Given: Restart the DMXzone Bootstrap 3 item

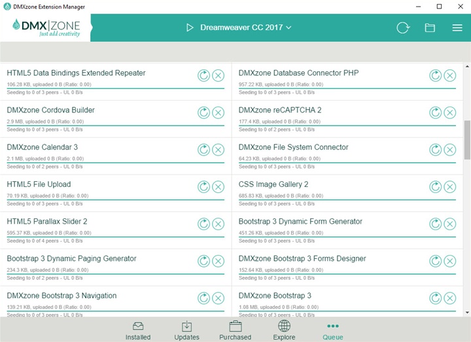Looking at the screenshot, I should (435, 298).
